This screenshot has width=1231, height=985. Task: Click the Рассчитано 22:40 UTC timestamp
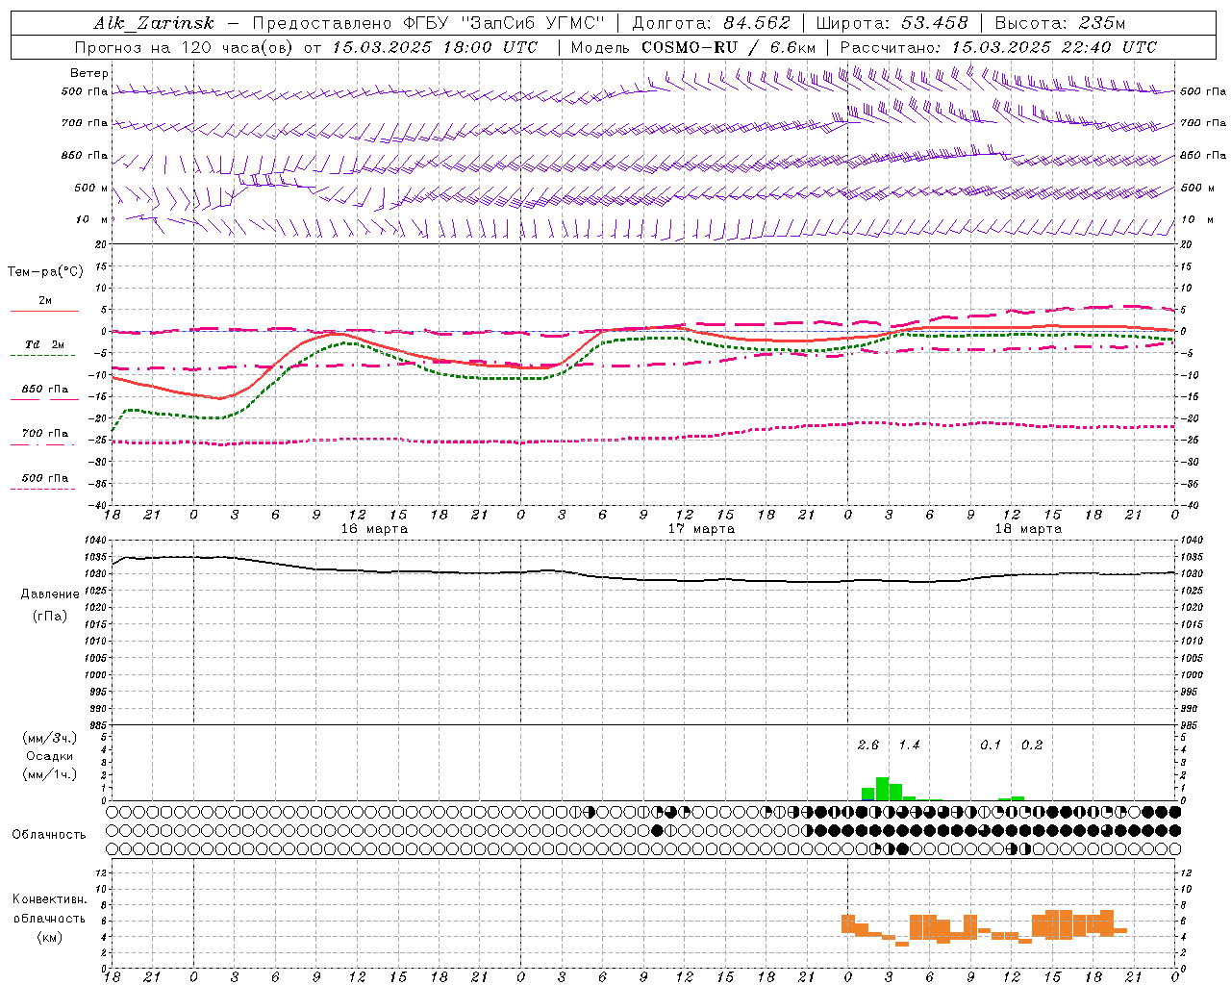tap(1054, 47)
